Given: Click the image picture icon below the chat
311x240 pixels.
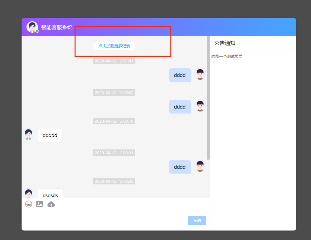Looking at the screenshot, I should click(x=40, y=204).
